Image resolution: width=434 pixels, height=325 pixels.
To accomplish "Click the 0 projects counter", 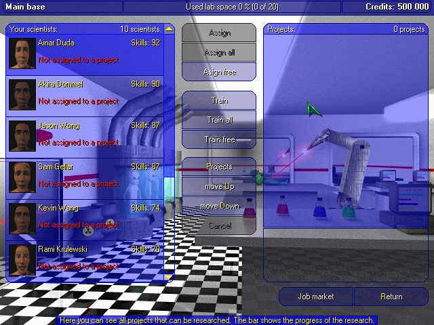I will (x=409, y=29).
